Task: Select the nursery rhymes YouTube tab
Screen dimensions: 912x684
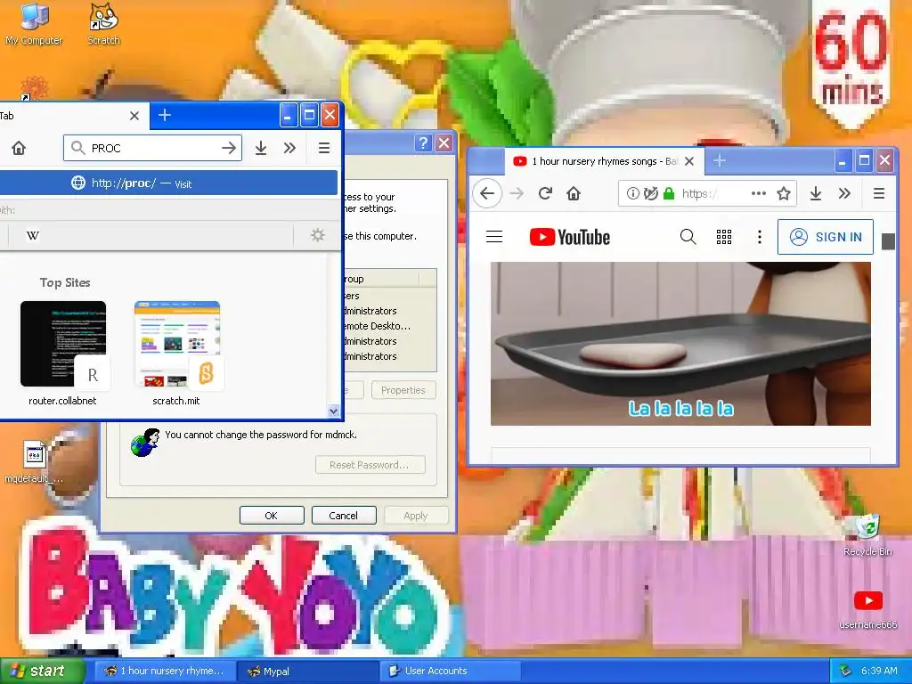Action: (596, 161)
